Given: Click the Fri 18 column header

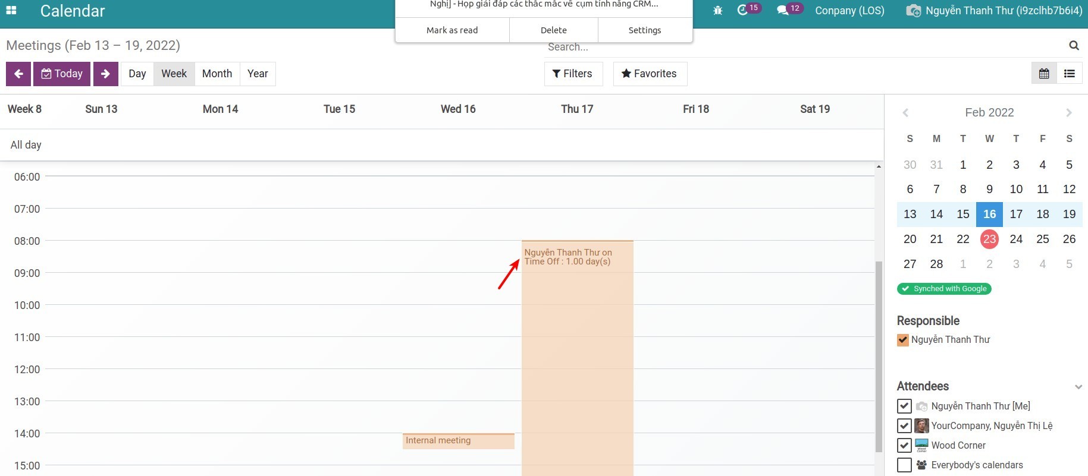Looking at the screenshot, I should click(x=696, y=109).
